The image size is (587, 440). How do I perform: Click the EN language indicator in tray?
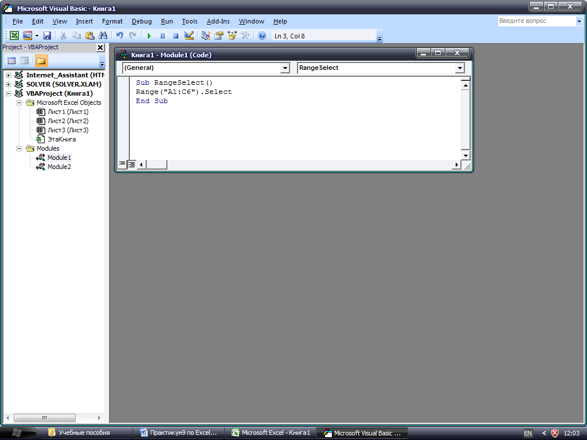(x=527, y=433)
